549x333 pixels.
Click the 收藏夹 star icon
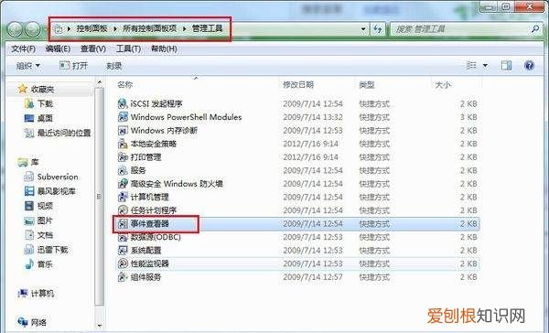(x=22, y=89)
